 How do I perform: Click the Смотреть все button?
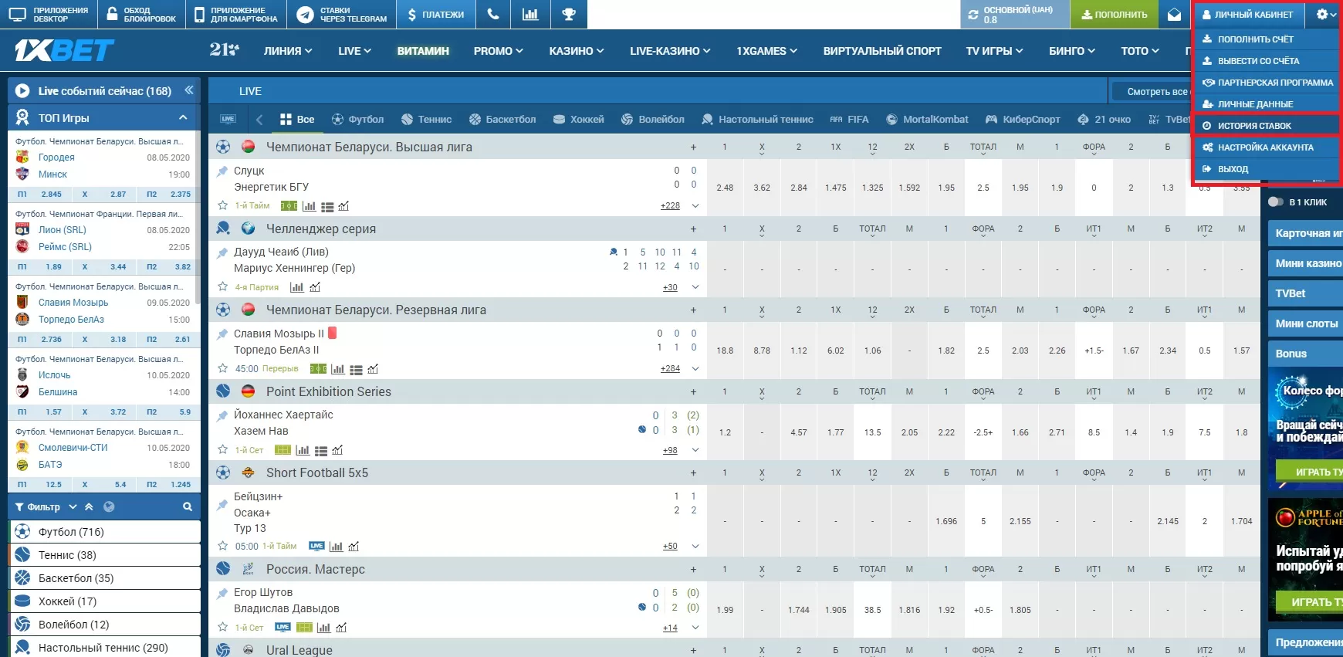pos(1156,92)
